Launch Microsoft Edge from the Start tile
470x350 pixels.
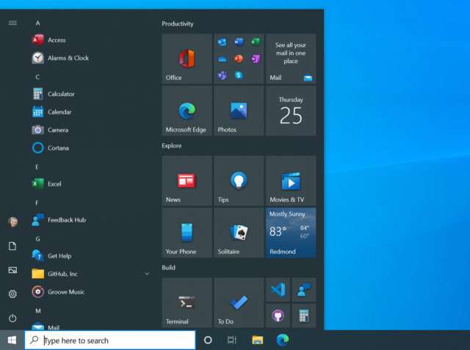[x=187, y=111]
